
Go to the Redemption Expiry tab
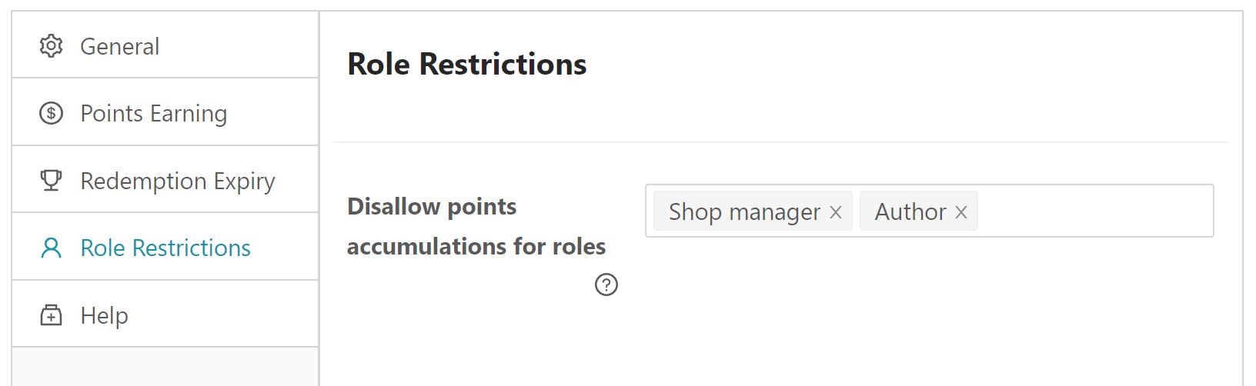(178, 181)
